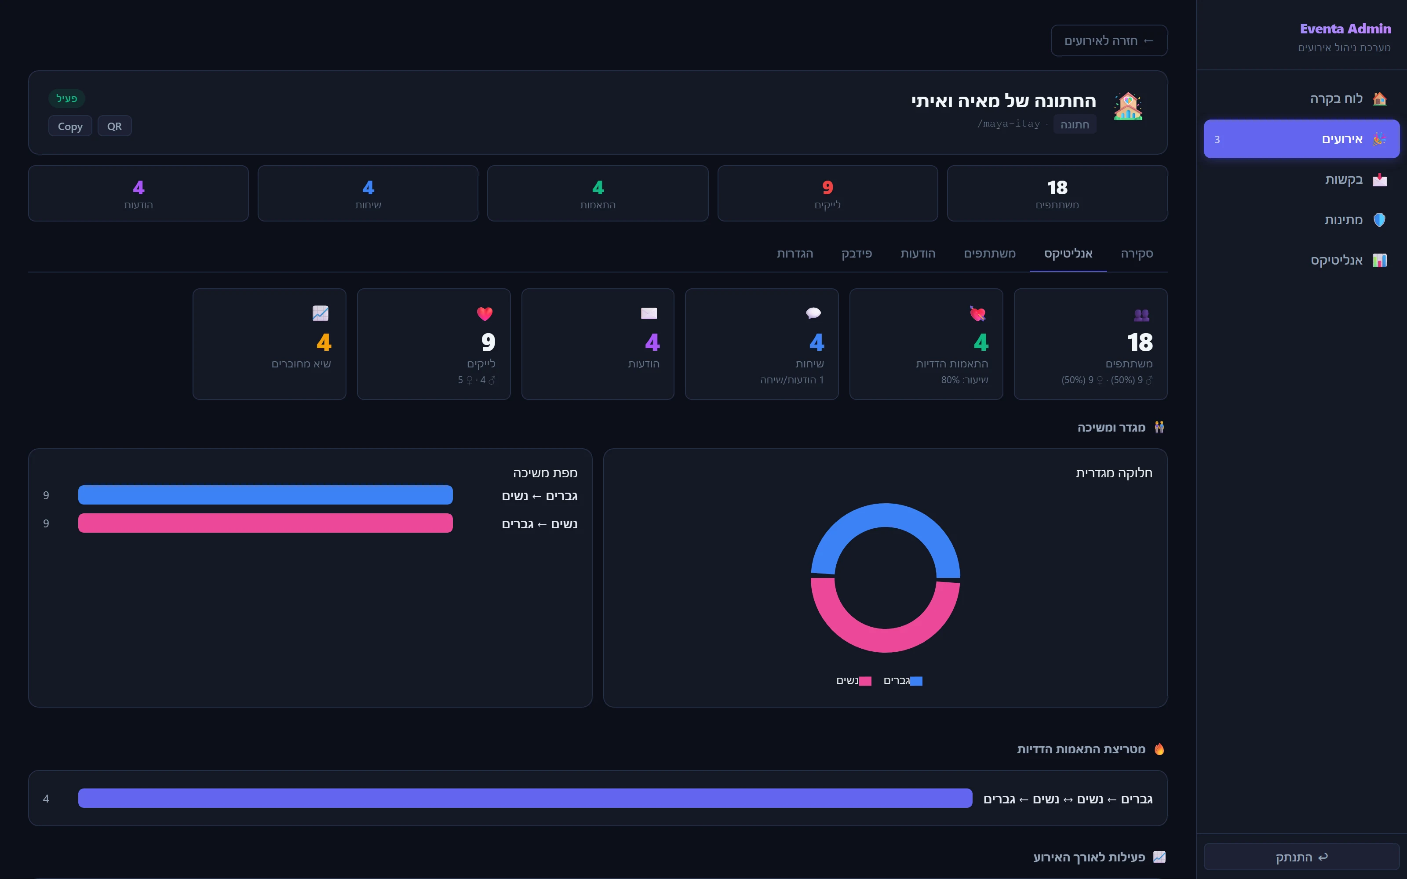Screen dimensions: 1407x879
Task: Click the chart icon beside פעילות לאורך האירוע
Action: point(1159,857)
